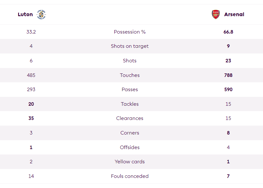This screenshot has width=263, height=188.
Task: Select the Fouls conceded stat label
Action: 130,176
